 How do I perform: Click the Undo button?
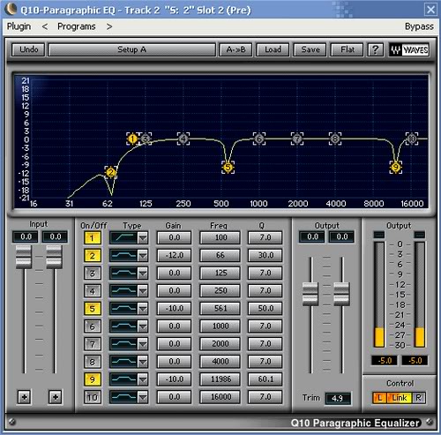pyautogui.click(x=28, y=49)
